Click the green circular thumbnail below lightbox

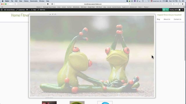tap(77, 103)
